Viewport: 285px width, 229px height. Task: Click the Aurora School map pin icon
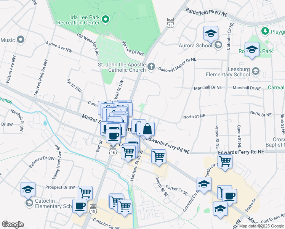point(218,45)
